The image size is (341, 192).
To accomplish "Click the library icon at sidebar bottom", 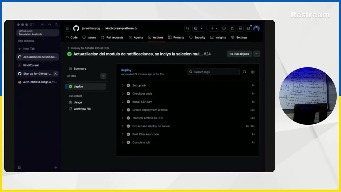I will 19,167.
